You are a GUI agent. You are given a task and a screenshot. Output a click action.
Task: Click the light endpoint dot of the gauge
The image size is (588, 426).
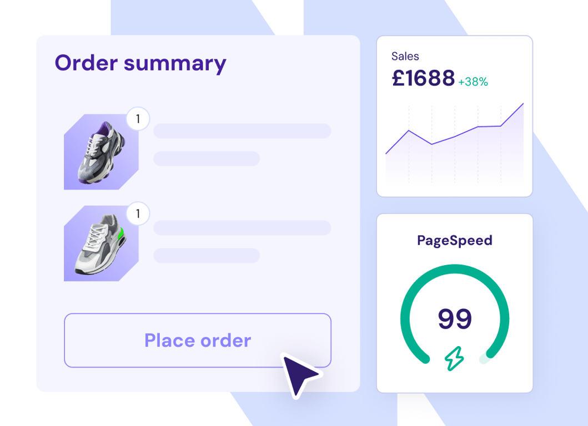point(484,359)
